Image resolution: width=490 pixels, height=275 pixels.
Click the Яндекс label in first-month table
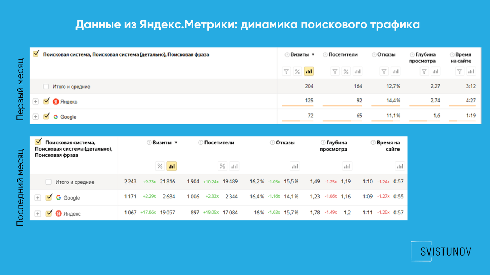click(x=69, y=102)
